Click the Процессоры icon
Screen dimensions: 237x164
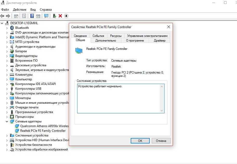point(12,117)
